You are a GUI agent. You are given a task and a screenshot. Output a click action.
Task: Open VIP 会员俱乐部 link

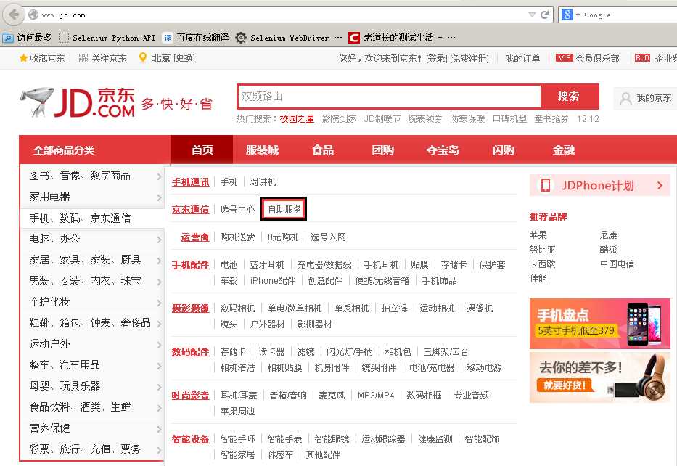588,58
